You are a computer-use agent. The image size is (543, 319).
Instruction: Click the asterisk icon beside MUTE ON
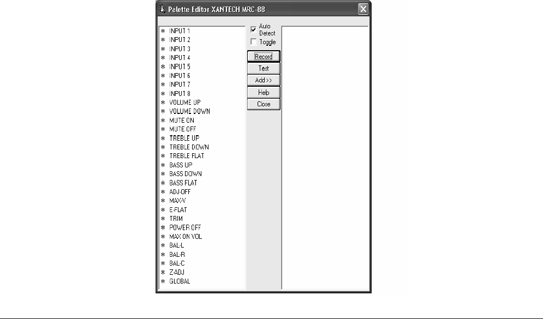(163, 121)
